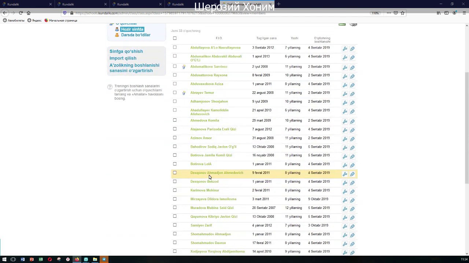Click the Tug'ilgan sana column header
The image size is (469, 263).
[x=266, y=38]
